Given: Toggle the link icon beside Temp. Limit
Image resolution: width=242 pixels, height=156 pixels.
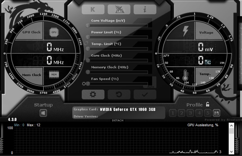Looking at the screenshot, I should click(86, 44).
